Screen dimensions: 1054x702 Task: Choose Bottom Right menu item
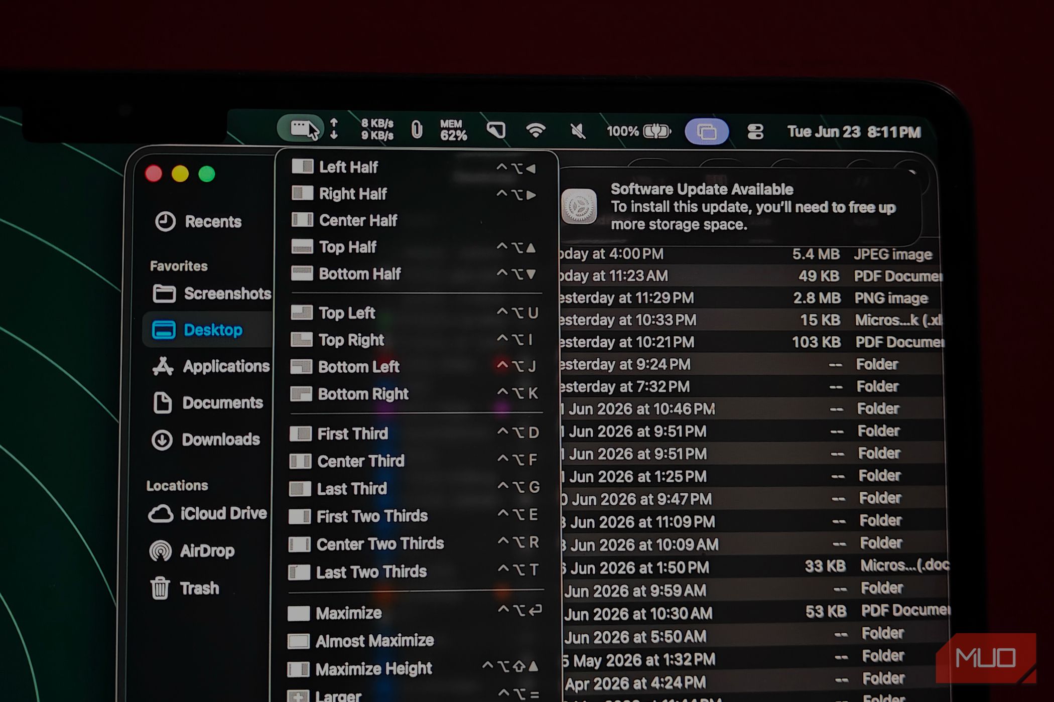[x=414, y=394]
